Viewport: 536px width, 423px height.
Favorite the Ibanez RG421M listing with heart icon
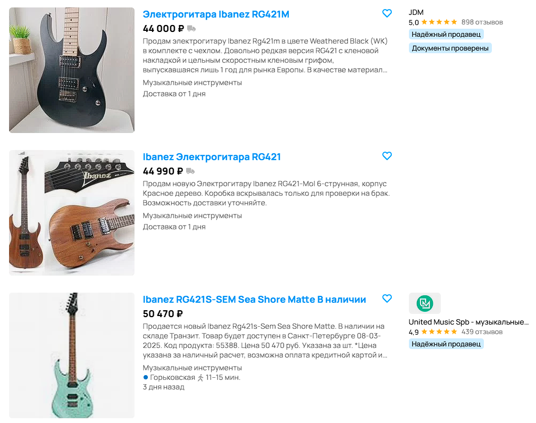tap(387, 13)
